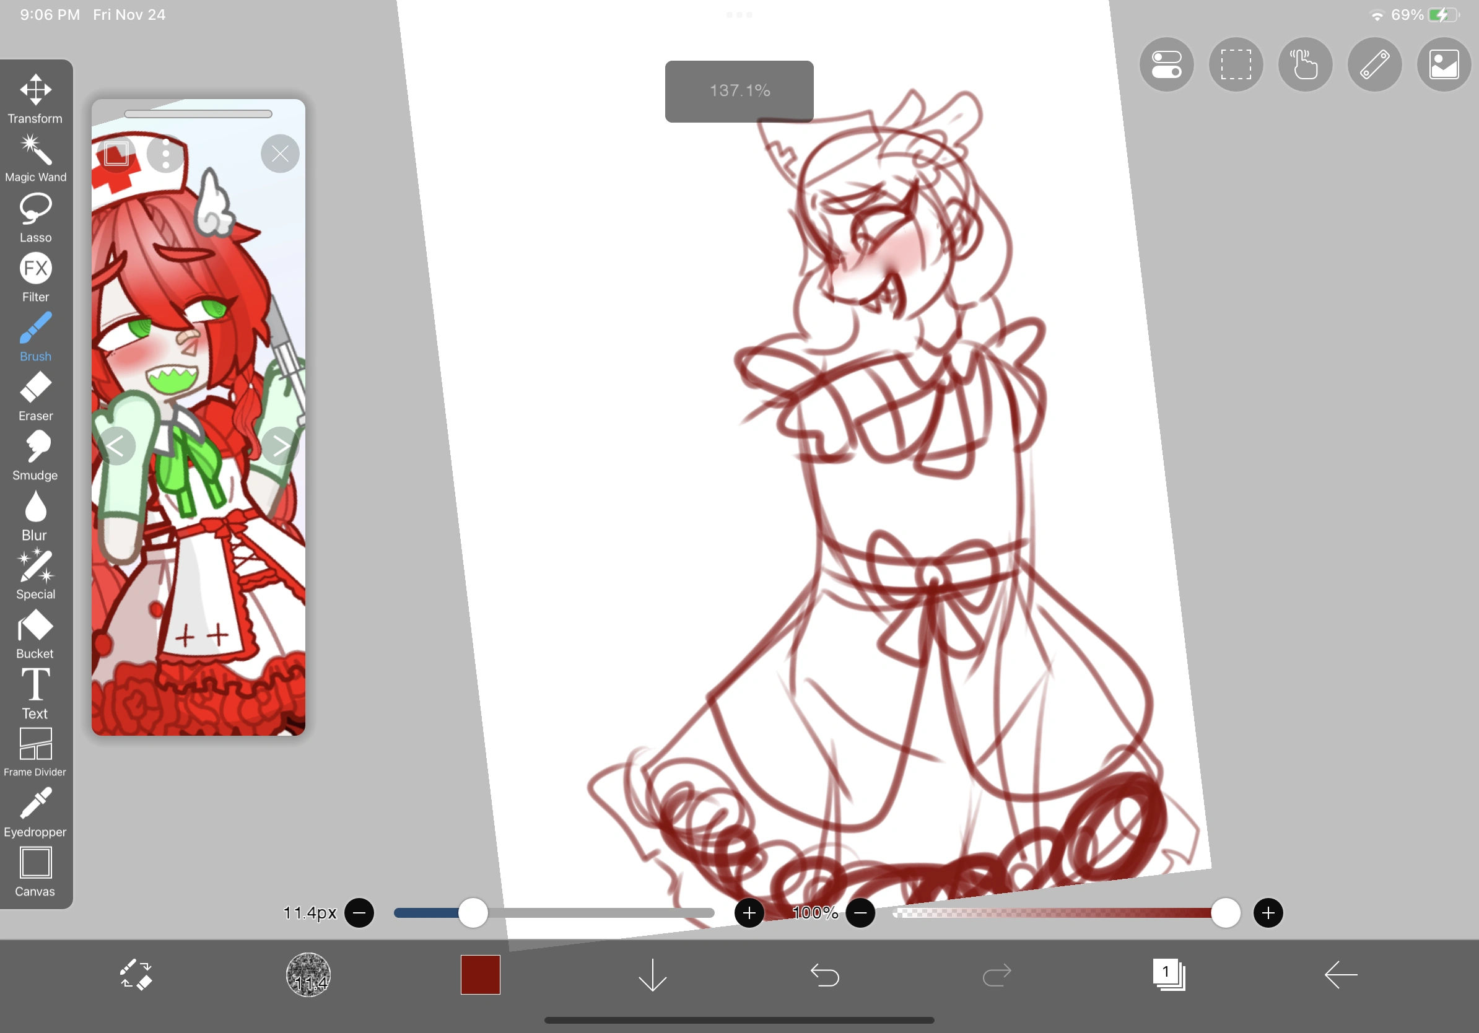Close the reference image window

(280, 153)
